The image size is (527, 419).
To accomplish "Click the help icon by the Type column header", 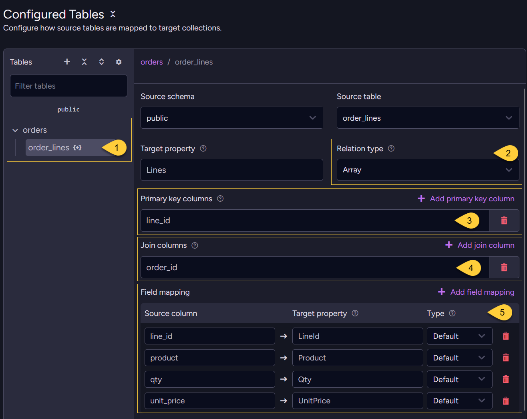I will [x=452, y=313].
